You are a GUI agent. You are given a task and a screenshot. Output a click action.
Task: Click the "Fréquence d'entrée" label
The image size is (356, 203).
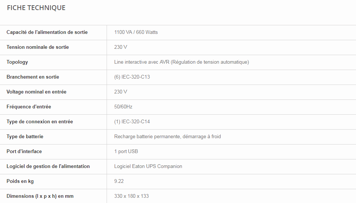click(29, 107)
